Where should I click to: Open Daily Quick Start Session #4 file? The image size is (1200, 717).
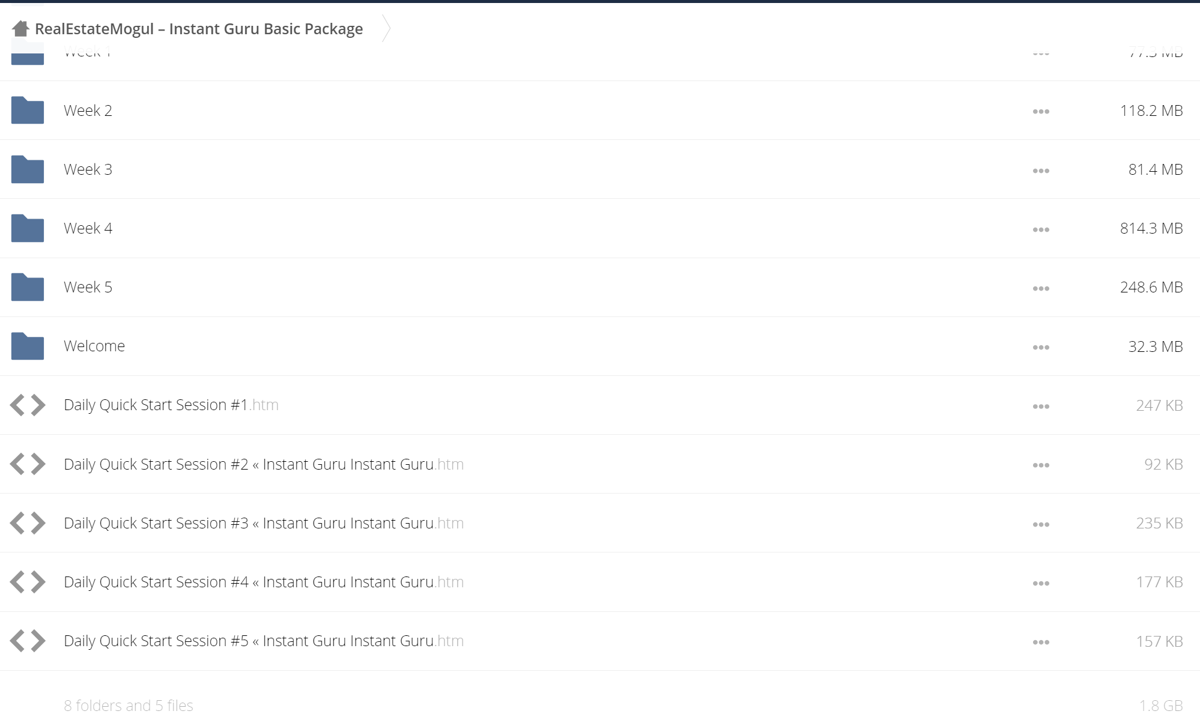264,582
